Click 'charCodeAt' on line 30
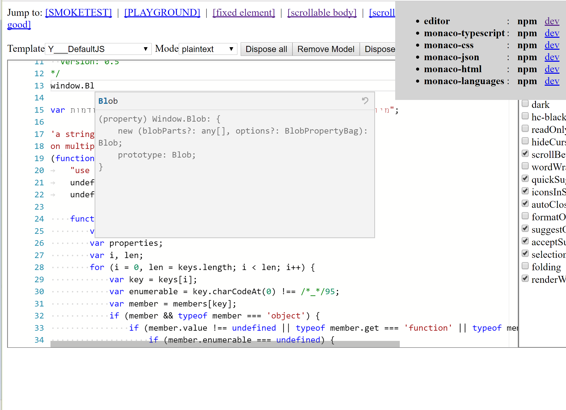The height and width of the screenshot is (410, 566). click(237, 291)
